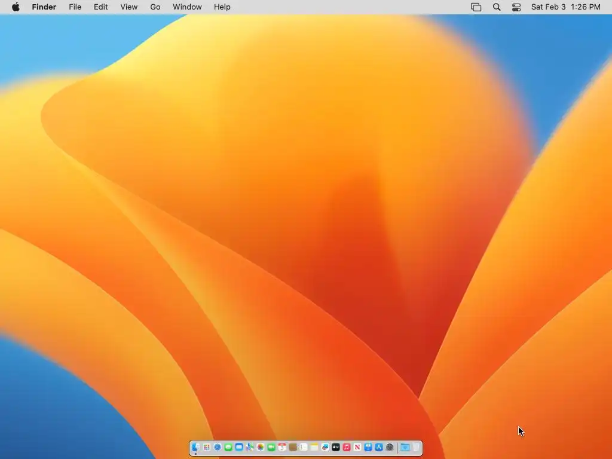This screenshot has height=459, width=612.
Task: Open the App Store from Dock
Action: pos(378,447)
